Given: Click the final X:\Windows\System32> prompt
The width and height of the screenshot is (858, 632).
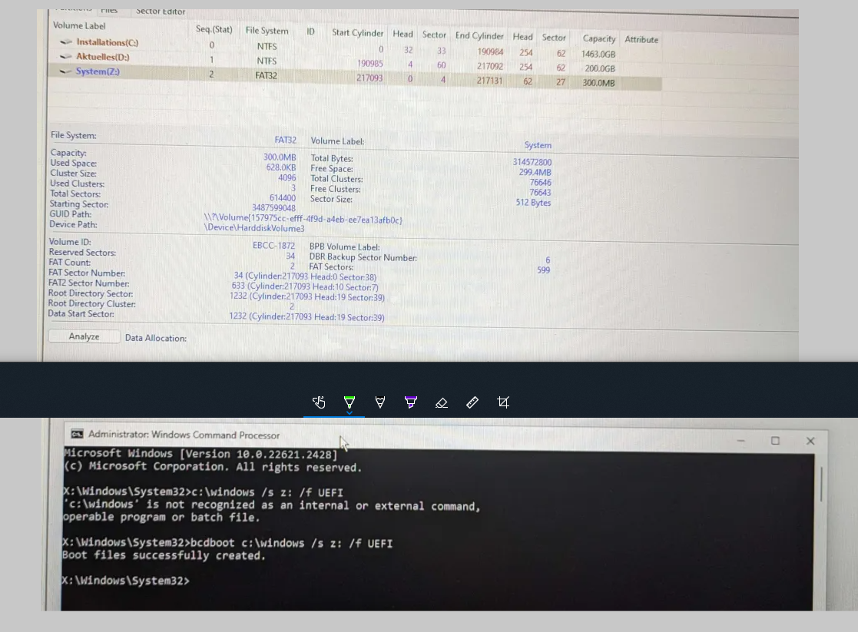Looking at the screenshot, I should click(x=126, y=581).
